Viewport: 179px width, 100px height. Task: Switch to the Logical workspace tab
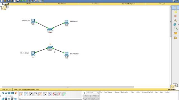[5, 4]
